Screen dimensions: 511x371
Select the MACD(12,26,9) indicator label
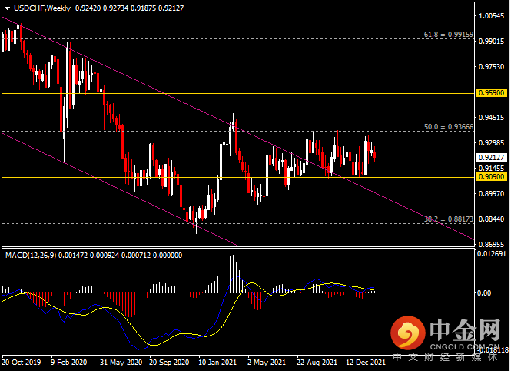click(31, 256)
